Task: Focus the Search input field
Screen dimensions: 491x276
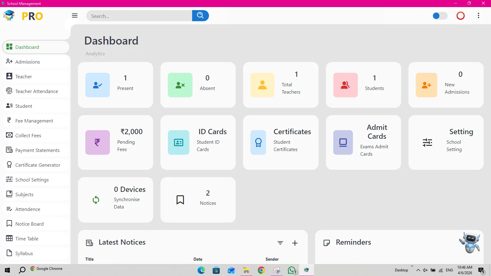Action: coord(139,16)
